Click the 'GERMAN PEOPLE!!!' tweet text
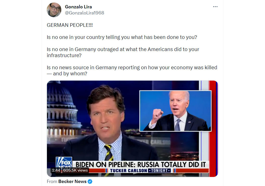The width and height of the screenshot is (265, 186). pyautogui.click(x=70, y=25)
